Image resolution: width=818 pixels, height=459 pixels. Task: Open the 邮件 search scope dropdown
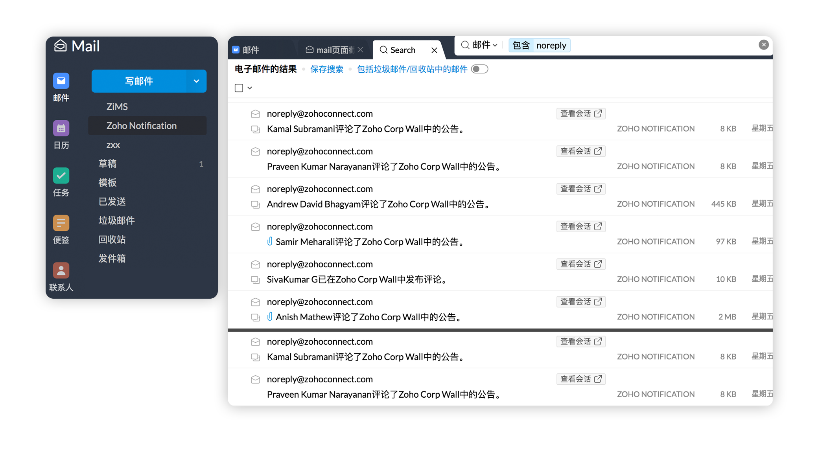point(485,45)
